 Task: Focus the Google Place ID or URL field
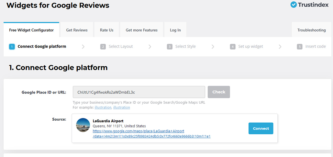(x=139, y=92)
